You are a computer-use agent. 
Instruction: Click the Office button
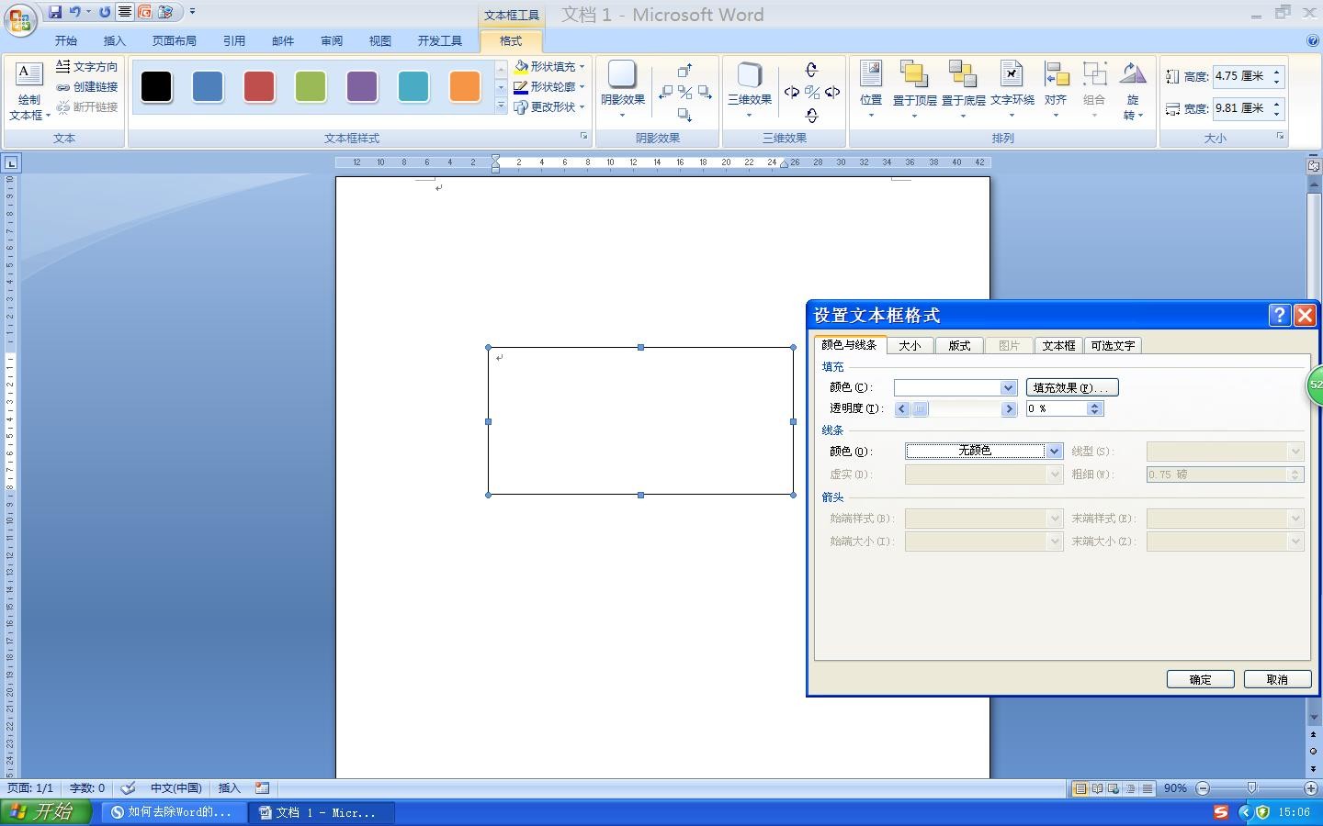pyautogui.click(x=19, y=18)
